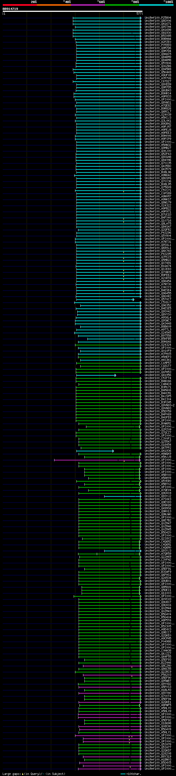
Task: Click the white query sequence bar
Action: click(x=73, y=12)
